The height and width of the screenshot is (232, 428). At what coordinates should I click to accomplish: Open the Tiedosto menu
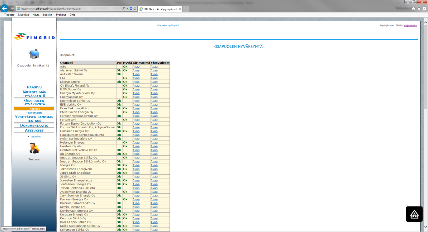click(x=9, y=15)
